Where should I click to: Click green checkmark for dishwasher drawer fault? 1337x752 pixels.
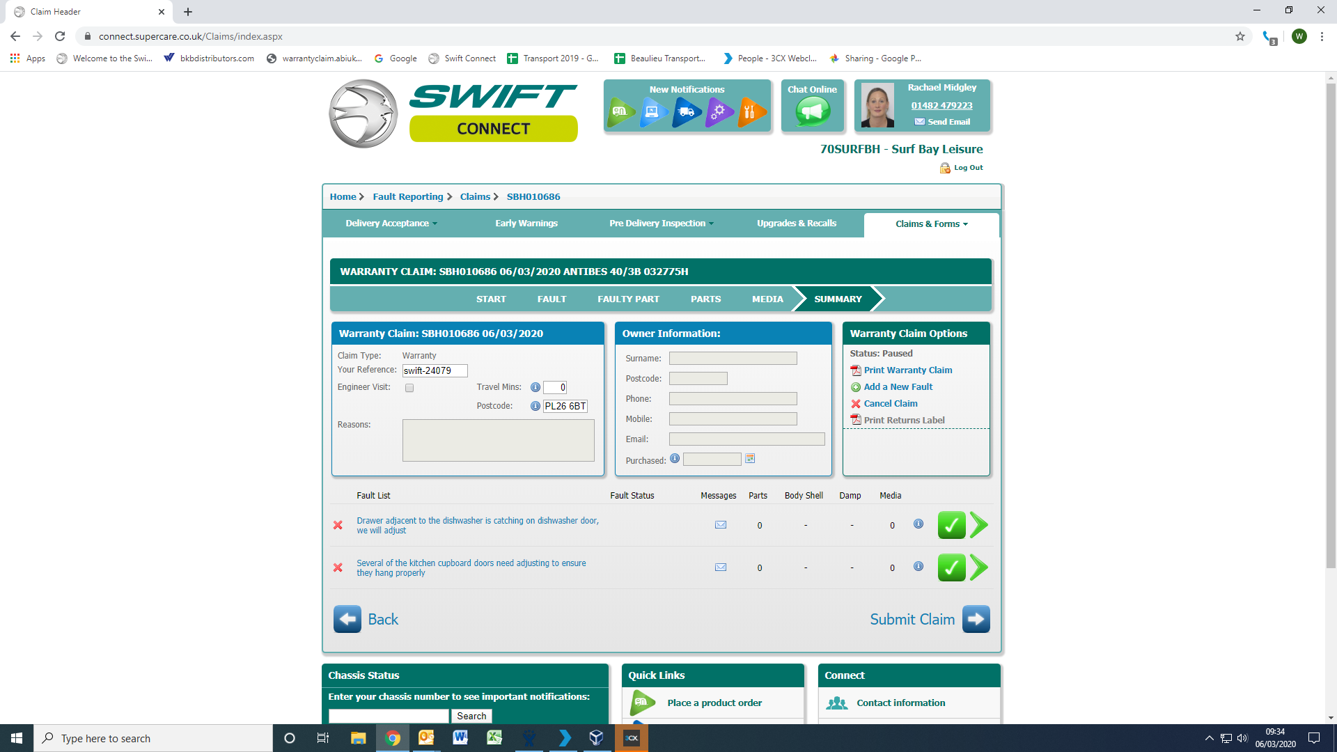(x=951, y=525)
